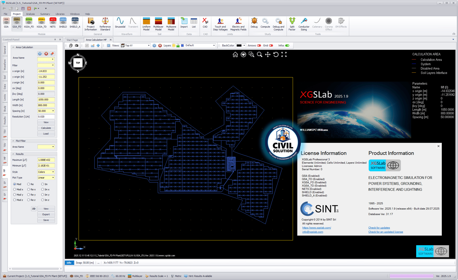Click the Load button
Screen dimensions: 458x280
(46, 134)
